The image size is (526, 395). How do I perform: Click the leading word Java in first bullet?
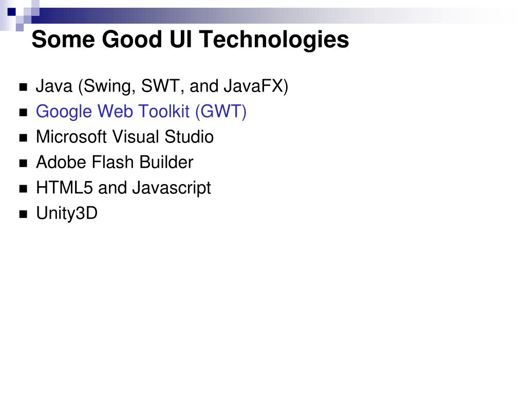[54, 86]
